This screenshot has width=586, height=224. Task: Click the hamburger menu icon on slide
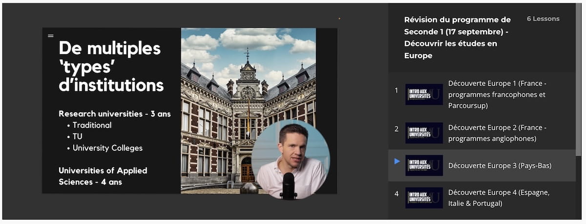51,36
